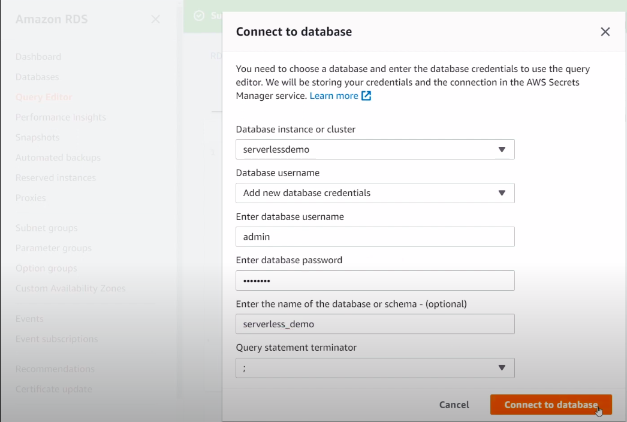The width and height of the screenshot is (627, 422).
Task: Go to Dashboard in the sidebar
Action: tap(38, 57)
